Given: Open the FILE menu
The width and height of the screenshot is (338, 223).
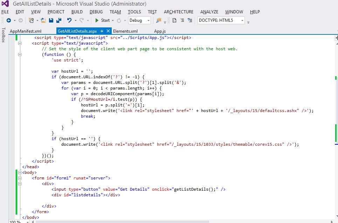Looking at the screenshot, I should coord(5,12).
